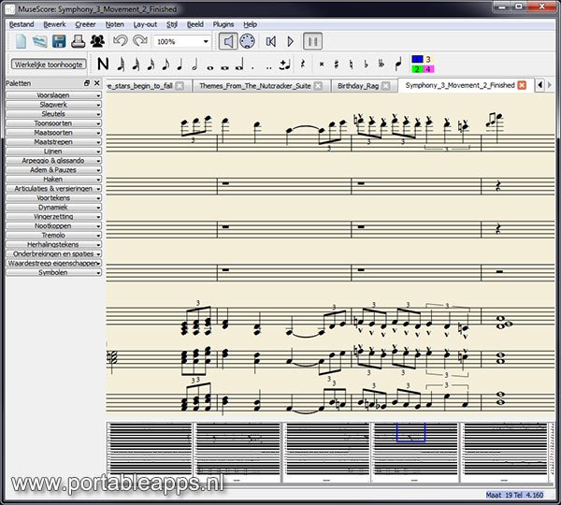
Task: Expand the Maatsoorten palette
Action: pyautogui.click(x=53, y=133)
